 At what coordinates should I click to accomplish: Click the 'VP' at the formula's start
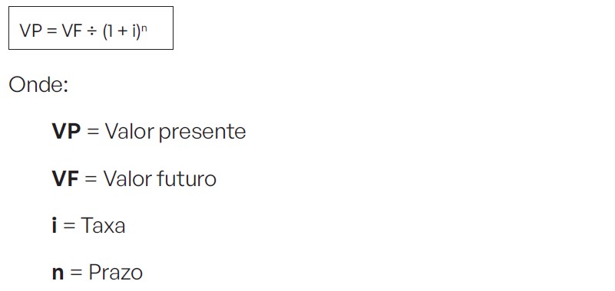tap(31, 31)
